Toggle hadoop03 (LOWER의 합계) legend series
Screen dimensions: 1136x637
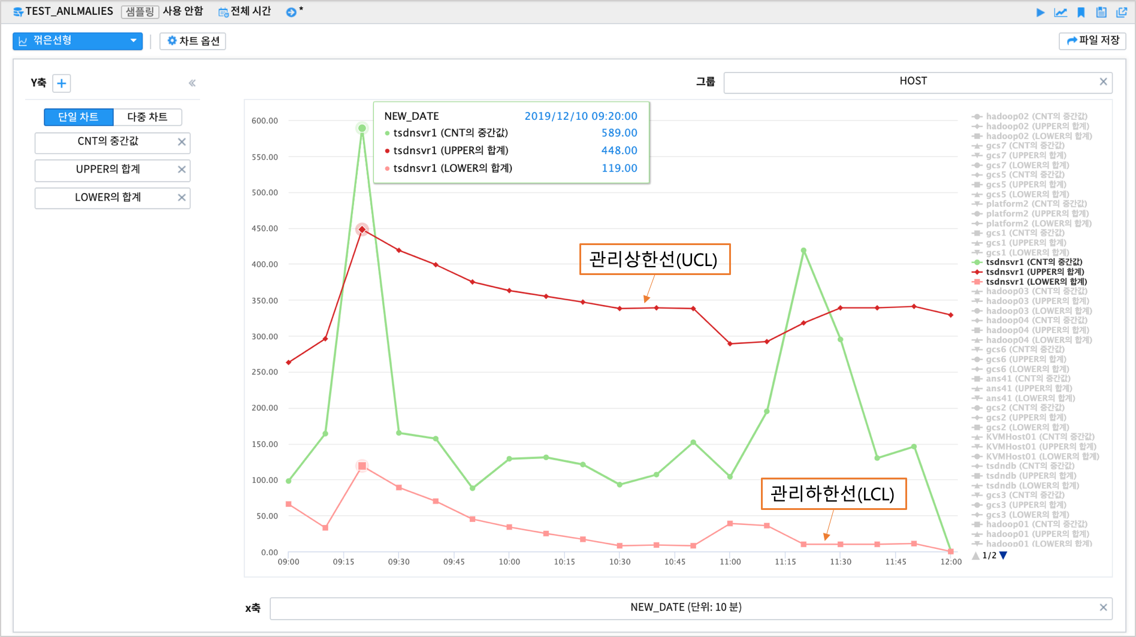click(1032, 310)
